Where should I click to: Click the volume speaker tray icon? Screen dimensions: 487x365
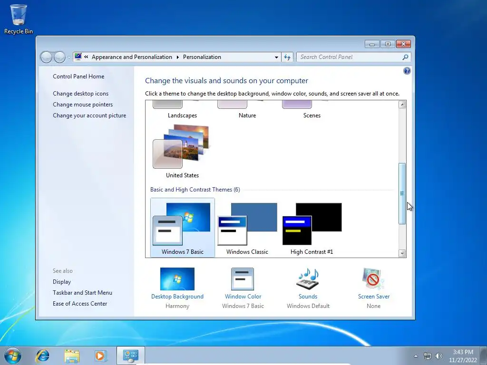click(x=439, y=356)
